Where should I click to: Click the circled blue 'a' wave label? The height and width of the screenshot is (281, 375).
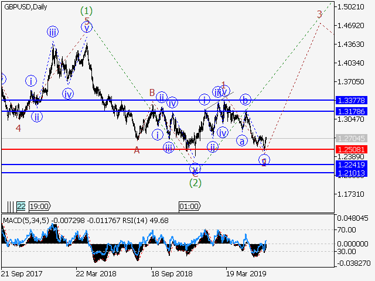242,141
